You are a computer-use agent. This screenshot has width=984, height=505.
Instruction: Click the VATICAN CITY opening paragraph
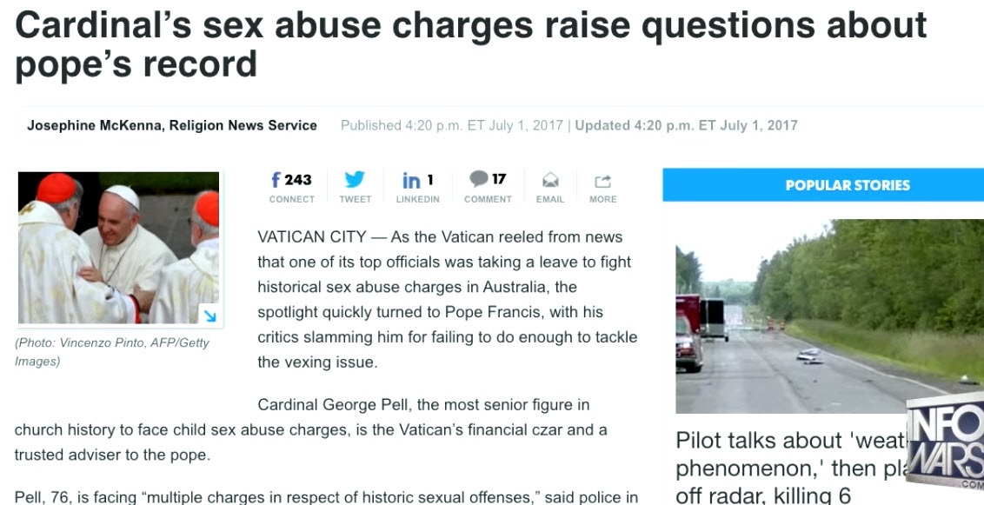click(x=448, y=300)
